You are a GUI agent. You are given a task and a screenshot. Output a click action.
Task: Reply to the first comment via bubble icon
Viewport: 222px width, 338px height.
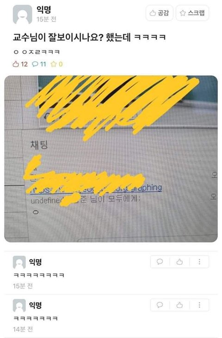tap(160, 262)
